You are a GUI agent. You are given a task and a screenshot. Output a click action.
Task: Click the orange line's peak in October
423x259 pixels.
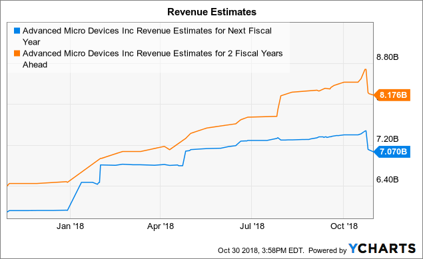366,69
